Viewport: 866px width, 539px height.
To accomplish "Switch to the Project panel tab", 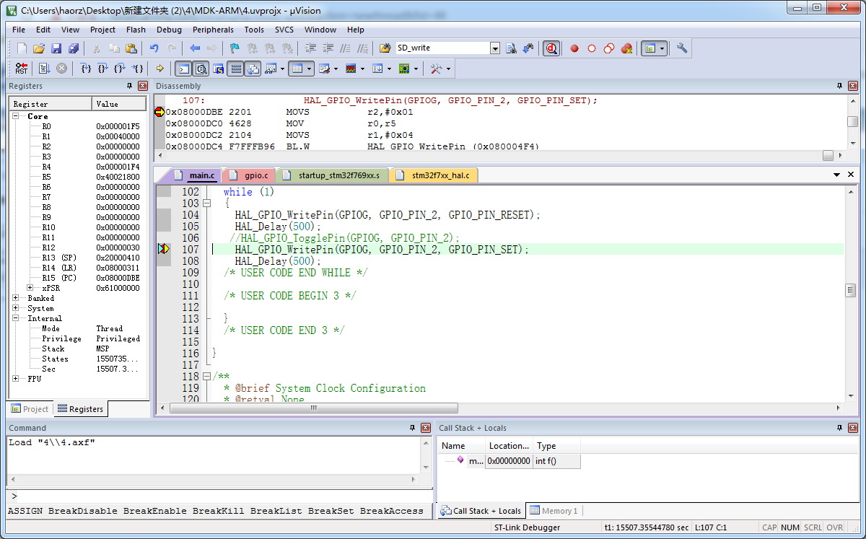I will pyautogui.click(x=30, y=409).
